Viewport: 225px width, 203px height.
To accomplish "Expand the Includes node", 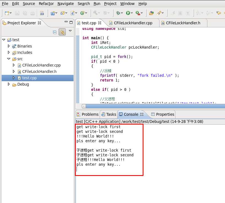I will pos(9,52).
